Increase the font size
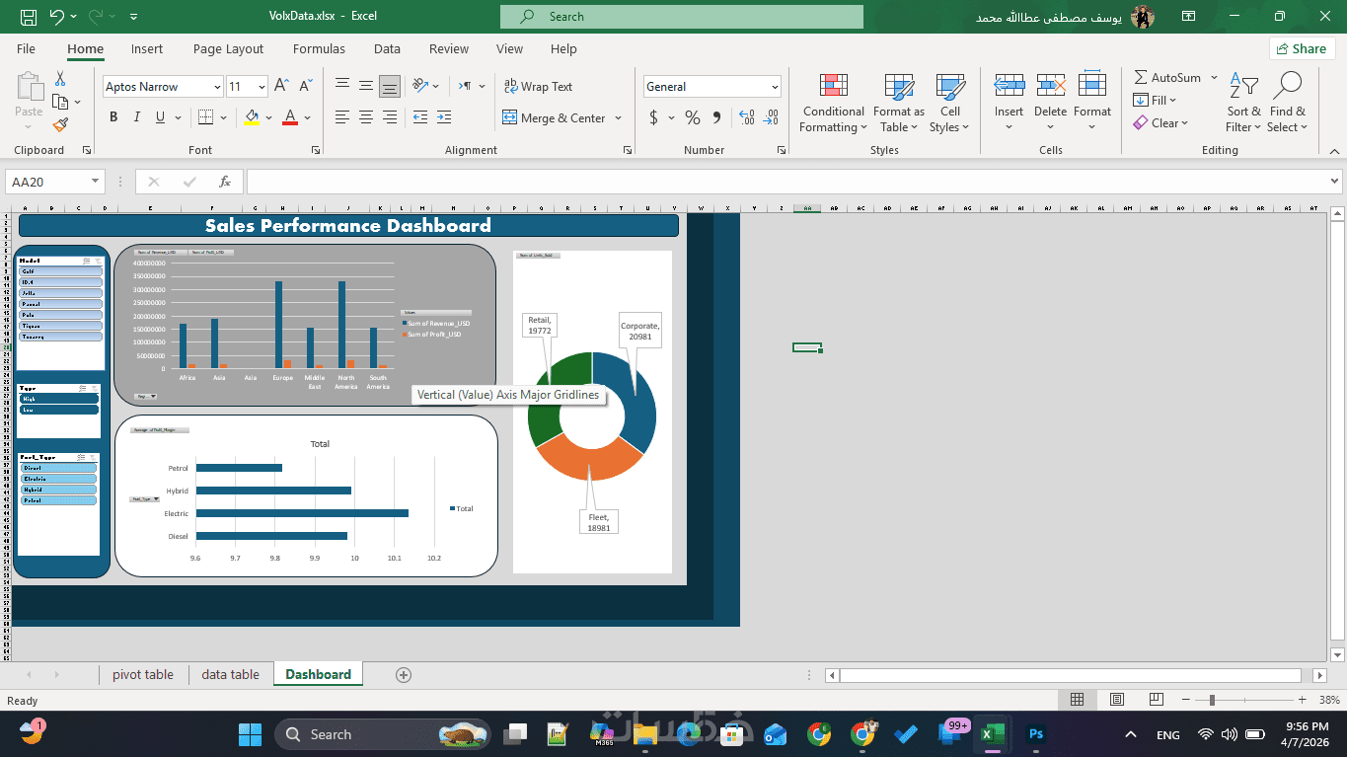The height and width of the screenshot is (757, 1347). coord(281,87)
